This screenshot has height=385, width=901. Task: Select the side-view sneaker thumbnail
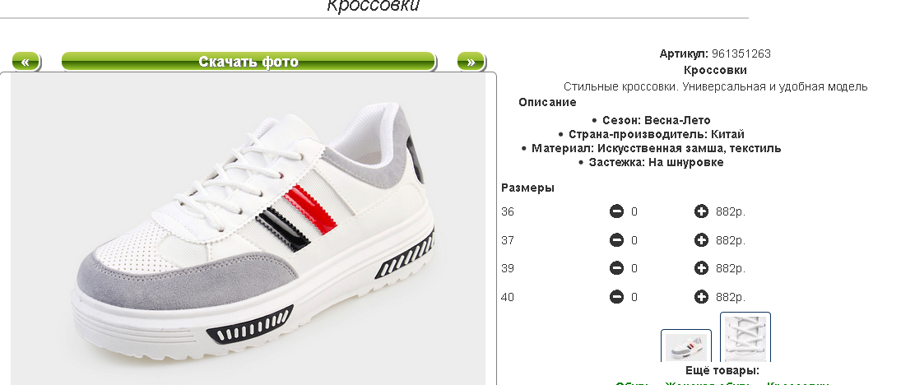click(686, 346)
